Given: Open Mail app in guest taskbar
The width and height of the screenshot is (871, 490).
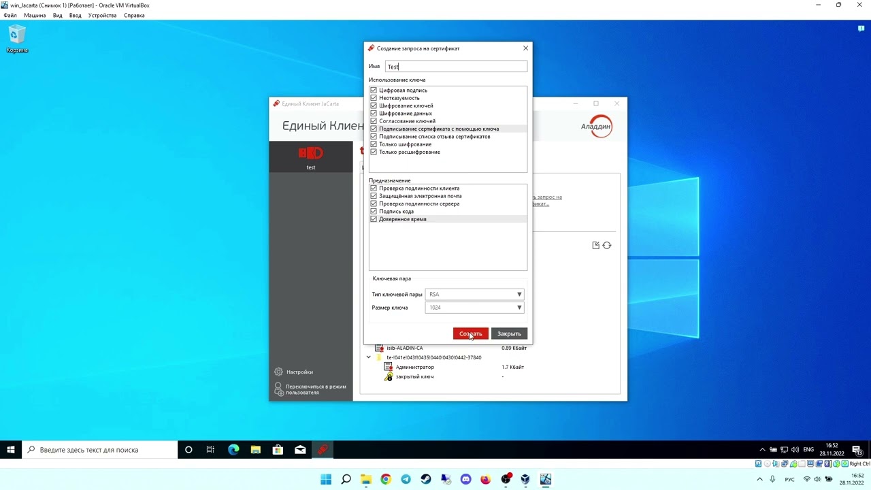Looking at the screenshot, I should (300, 450).
